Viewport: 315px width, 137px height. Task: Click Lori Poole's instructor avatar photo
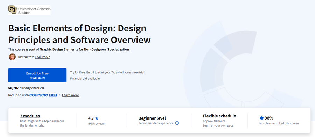click(x=12, y=57)
